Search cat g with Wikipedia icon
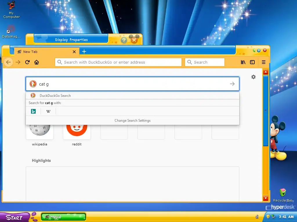Viewport: 297px width, 222px height. point(48,111)
